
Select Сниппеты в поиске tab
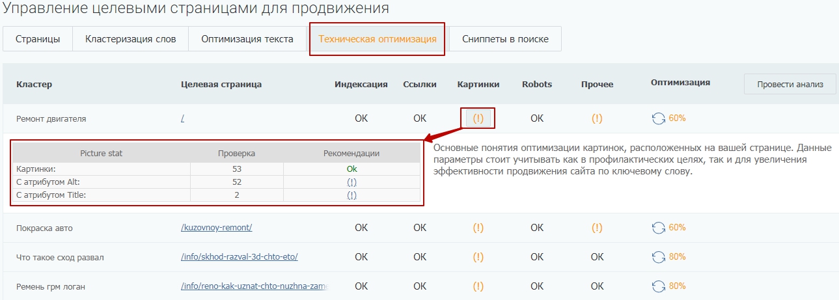point(505,39)
